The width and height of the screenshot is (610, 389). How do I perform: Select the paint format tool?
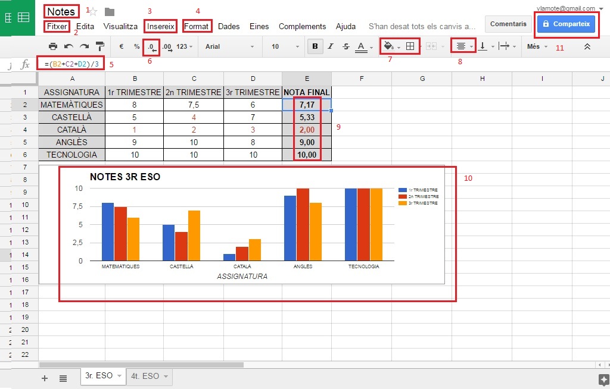(100, 46)
